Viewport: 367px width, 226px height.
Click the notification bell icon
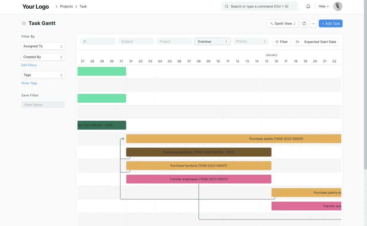click(308, 6)
